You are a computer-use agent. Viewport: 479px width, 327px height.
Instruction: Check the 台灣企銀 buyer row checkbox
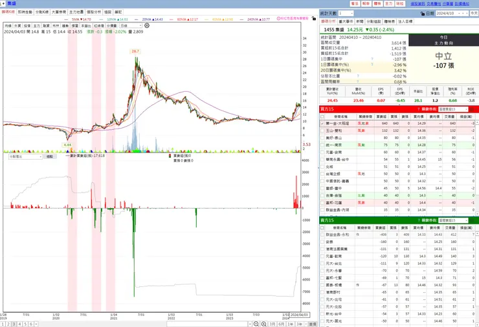pyautogui.click(x=322, y=174)
